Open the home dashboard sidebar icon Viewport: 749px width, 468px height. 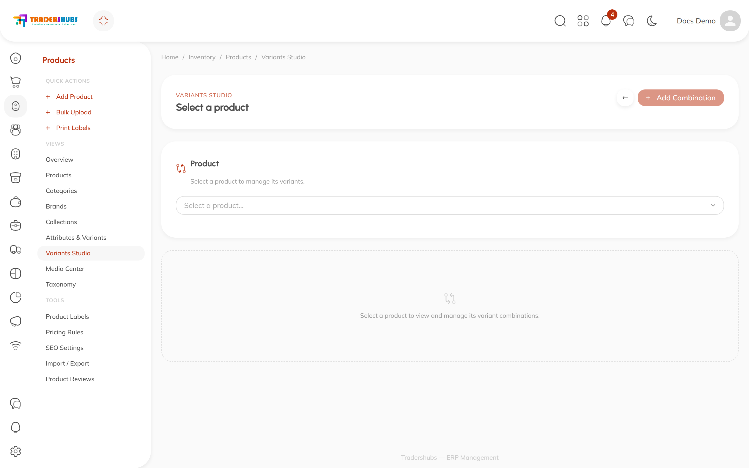(x=16, y=58)
